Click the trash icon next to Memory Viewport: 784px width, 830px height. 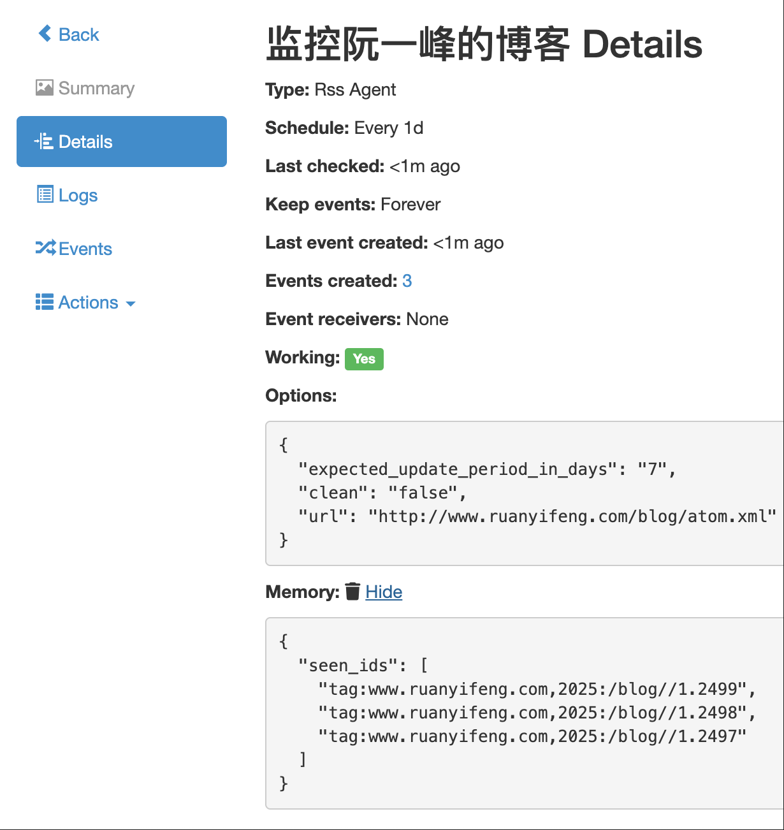352,592
